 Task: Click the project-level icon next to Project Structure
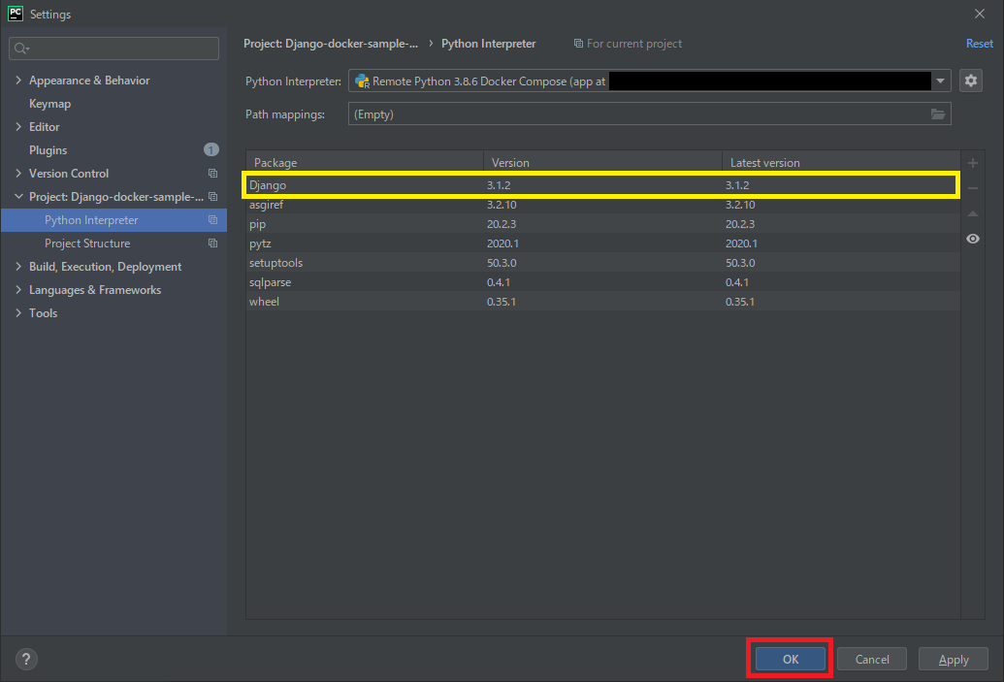tap(212, 244)
